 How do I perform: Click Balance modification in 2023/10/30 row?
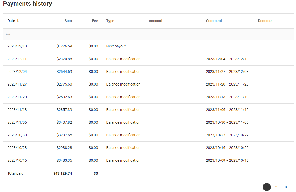click(x=123, y=135)
